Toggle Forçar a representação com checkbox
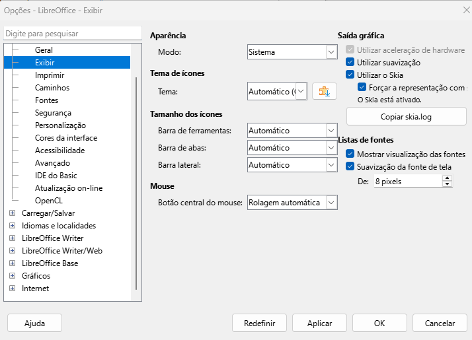 362,87
